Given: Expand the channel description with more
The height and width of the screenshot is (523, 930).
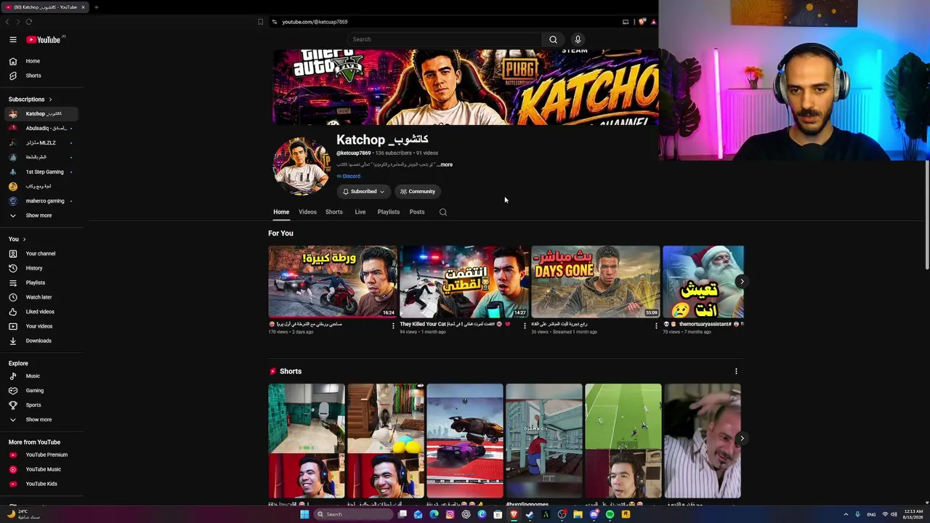Looking at the screenshot, I should 445,165.
